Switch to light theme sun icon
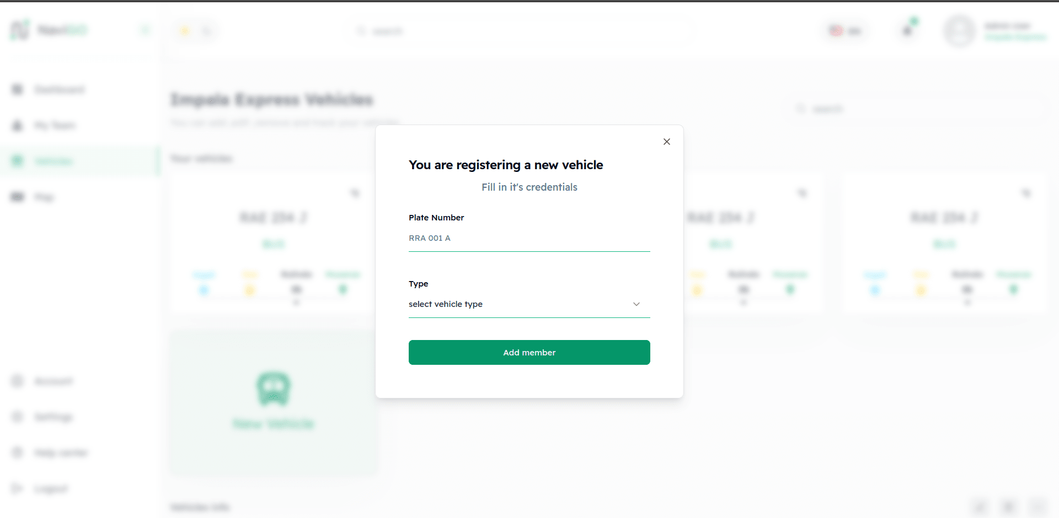1059x518 pixels. 185,31
